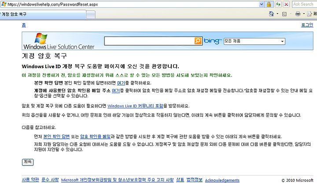Click the 본인 확인 답변 link
Image resolution: width=317 pixels, height=194 pixels.
click(56, 137)
